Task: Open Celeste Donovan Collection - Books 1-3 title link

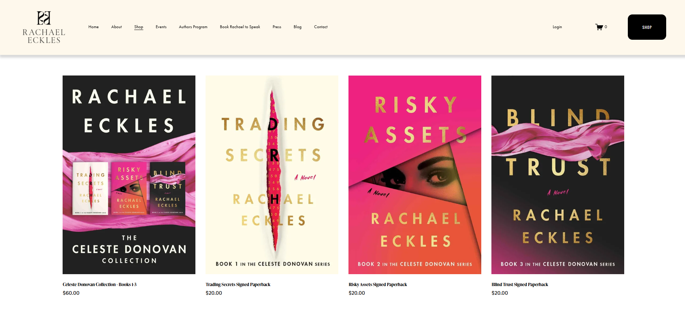Action: [100, 285]
